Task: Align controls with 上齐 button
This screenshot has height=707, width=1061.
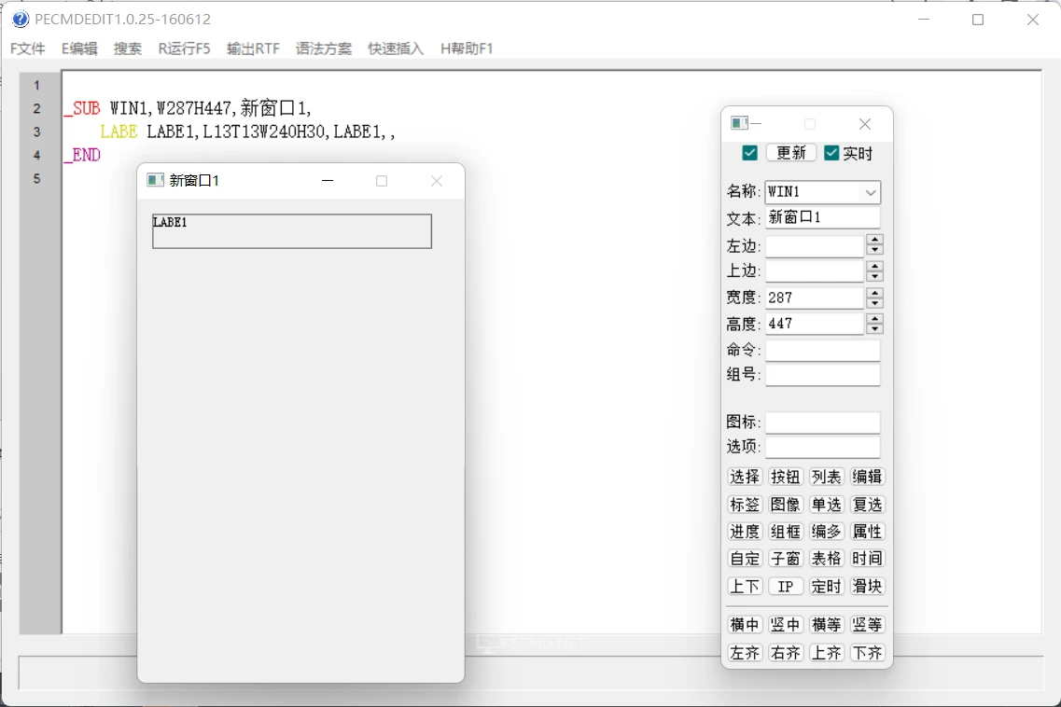Action: (x=826, y=653)
